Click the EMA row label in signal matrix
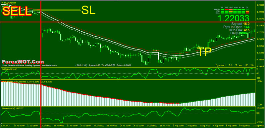Screen dimensions: 265x128 (x=218, y=13)
